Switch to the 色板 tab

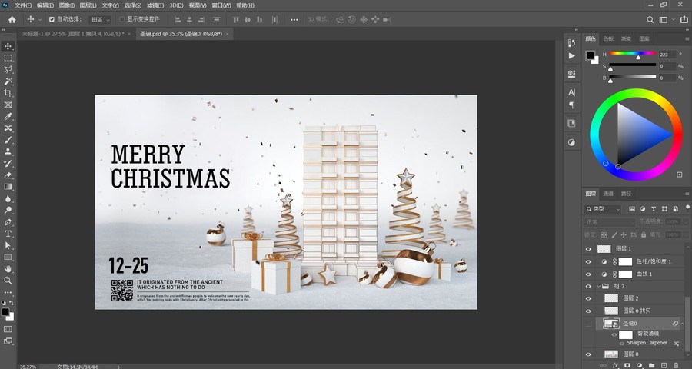609,38
